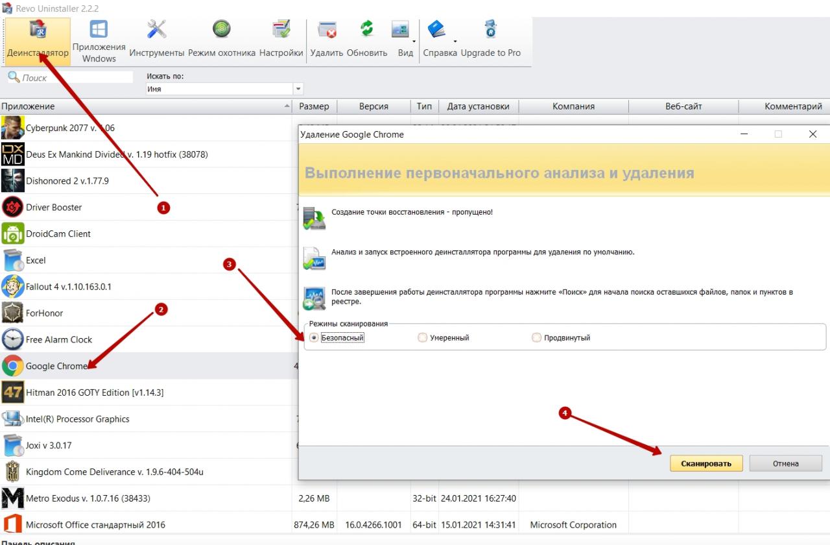
Task: Sort by Размер column header
Action: [x=314, y=106]
